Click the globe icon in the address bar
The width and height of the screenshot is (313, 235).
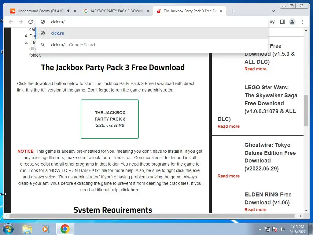pyautogui.click(x=43, y=22)
